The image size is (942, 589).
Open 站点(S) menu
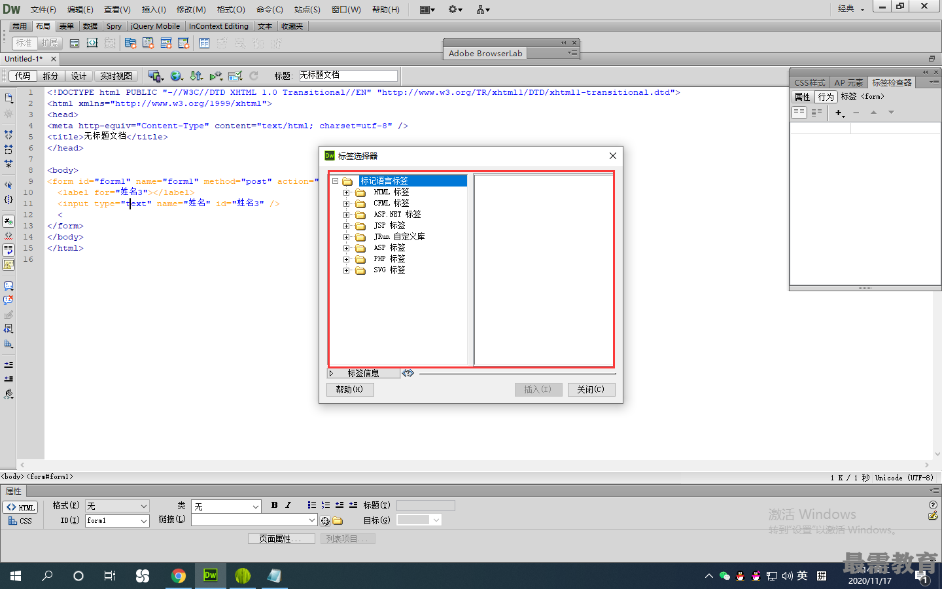(x=307, y=9)
